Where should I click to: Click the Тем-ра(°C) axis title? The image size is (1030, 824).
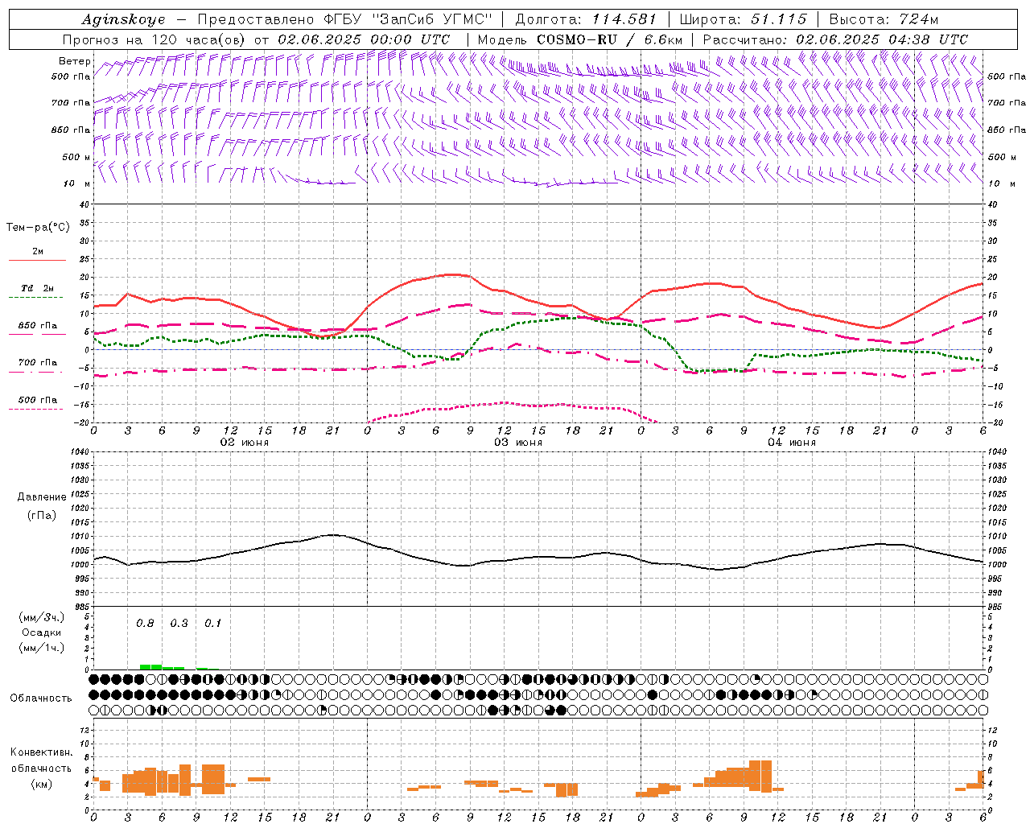38,228
